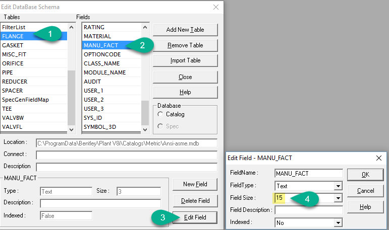The image size is (389, 230).
Task: Open Help in Edit DataBase Schema dialog
Action: coord(185,92)
